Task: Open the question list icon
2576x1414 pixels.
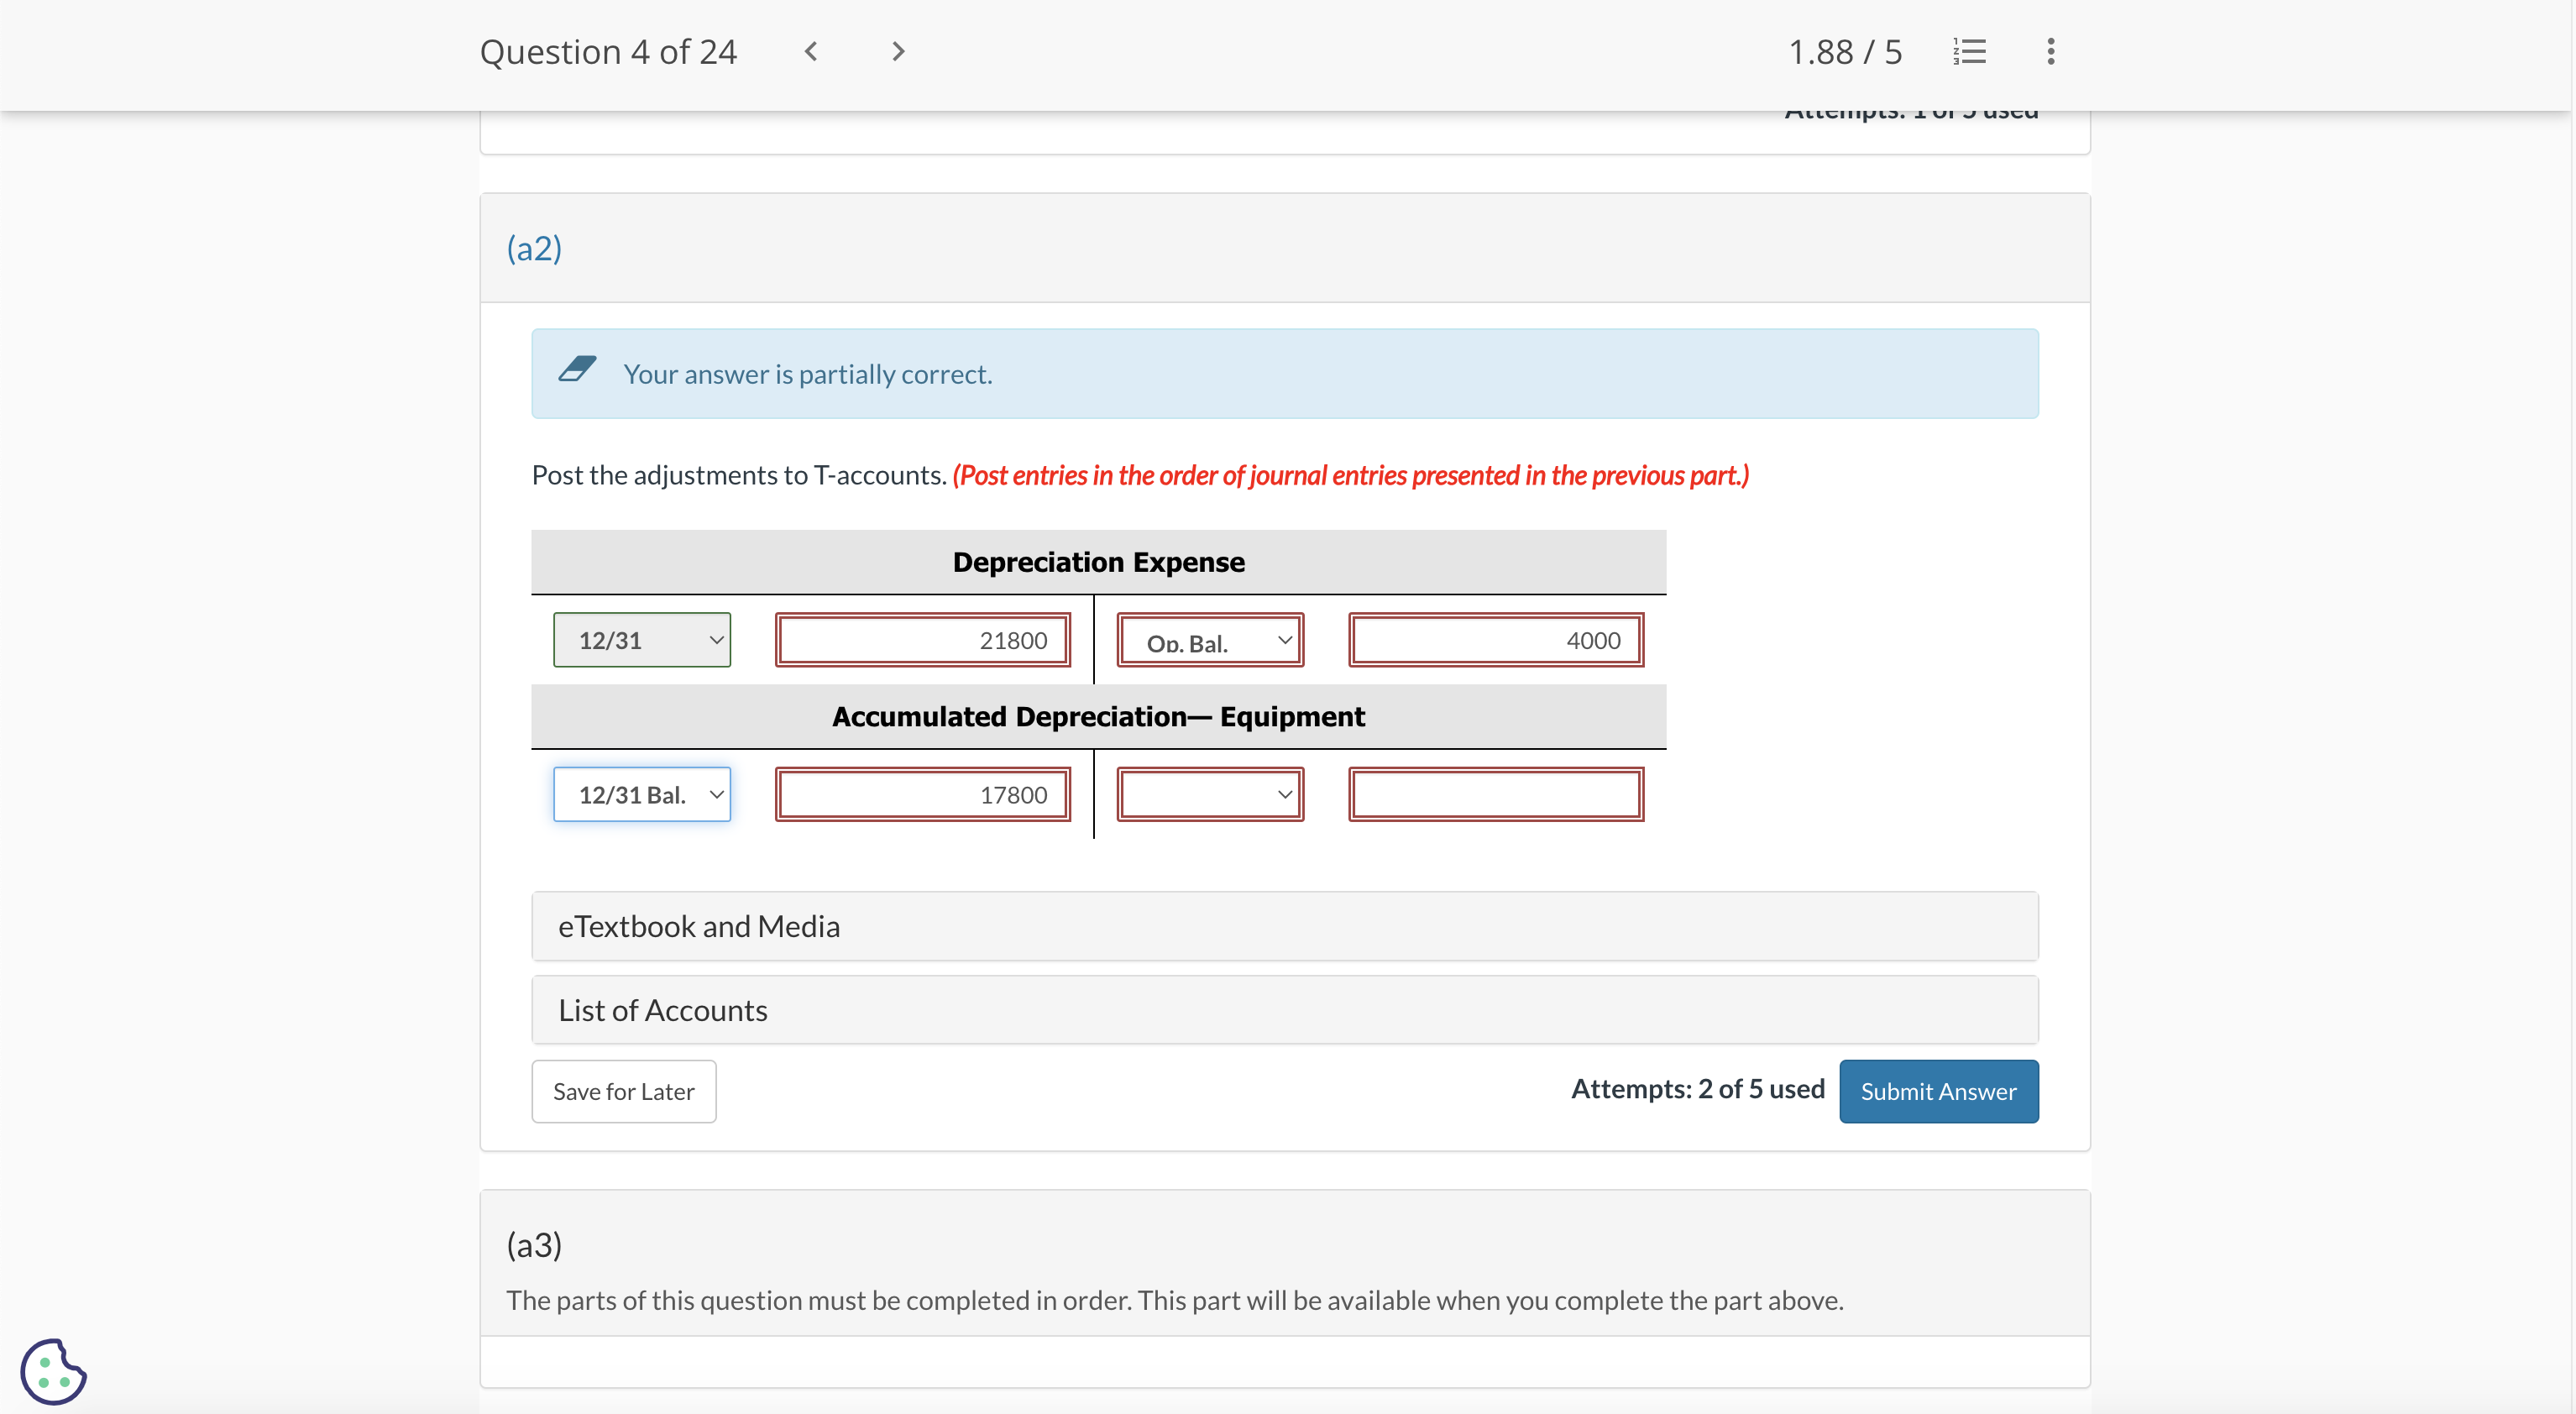Action: [1969, 51]
